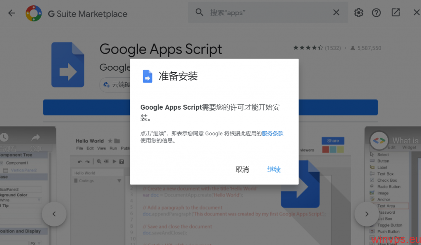The width and height of the screenshot is (421, 245).
Task: Open Marketplace in new window icon
Action: coord(396,13)
